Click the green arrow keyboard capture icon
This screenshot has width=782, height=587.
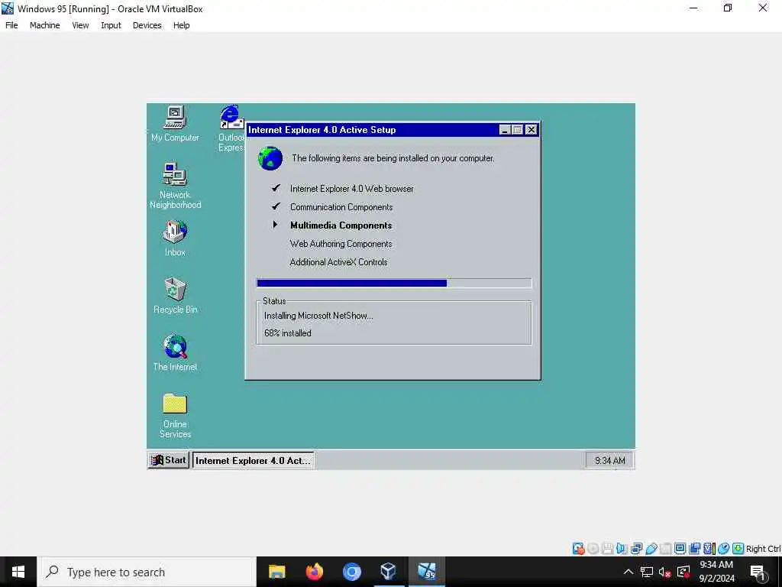(738, 549)
